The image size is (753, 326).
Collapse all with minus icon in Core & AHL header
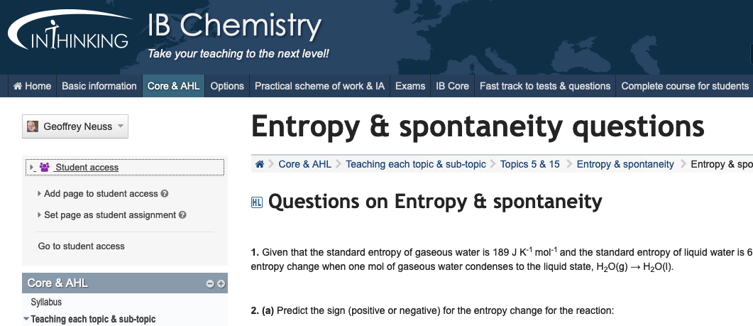(210, 284)
